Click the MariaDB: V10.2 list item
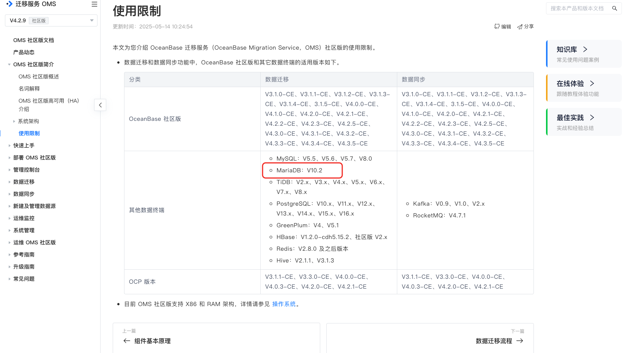Viewport: 642px width, 353px height. [x=299, y=170]
